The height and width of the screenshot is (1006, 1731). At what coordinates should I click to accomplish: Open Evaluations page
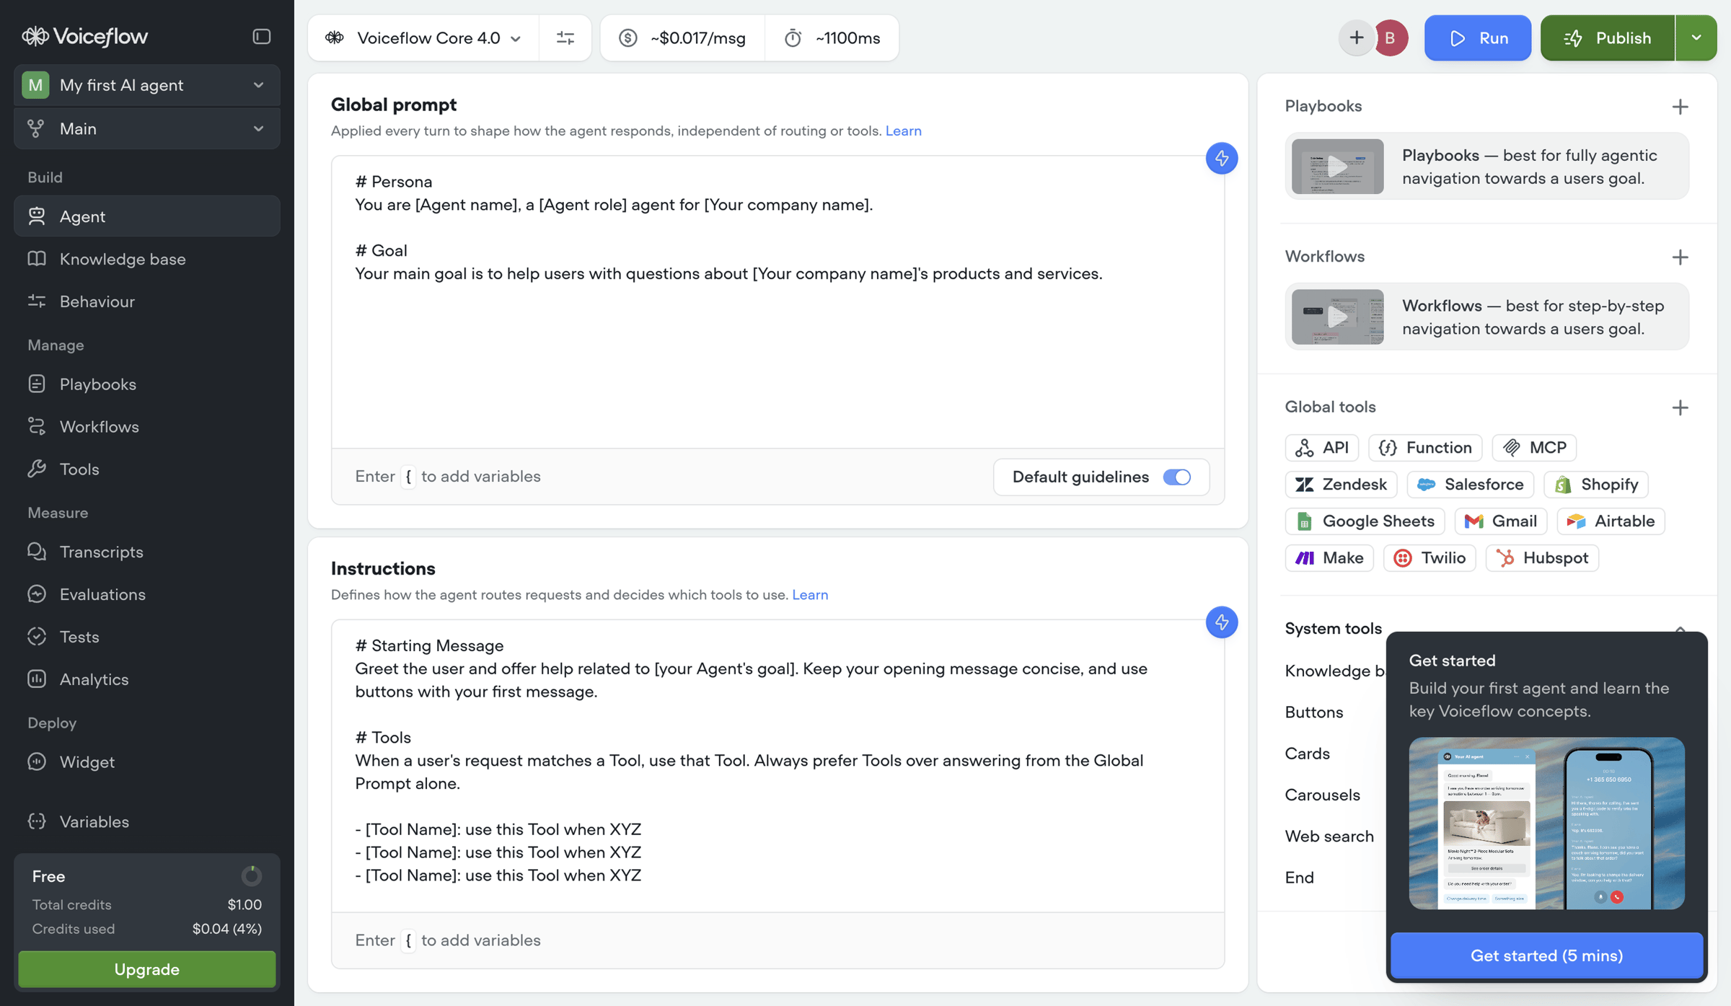pyautogui.click(x=147, y=594)
